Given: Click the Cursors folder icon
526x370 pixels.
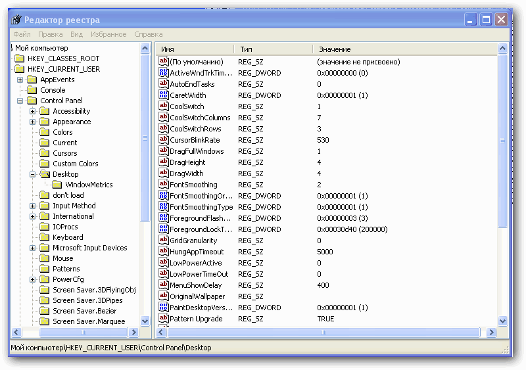Looking at the screenshot, I should [44, 153].
